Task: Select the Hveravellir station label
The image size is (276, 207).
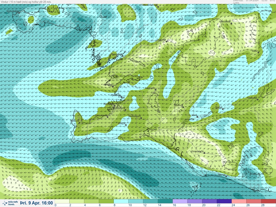Action: pyautogui.click(x=225, y=22)
